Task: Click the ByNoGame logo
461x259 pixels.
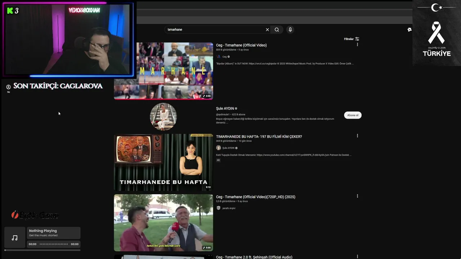Action: [35, 215]
